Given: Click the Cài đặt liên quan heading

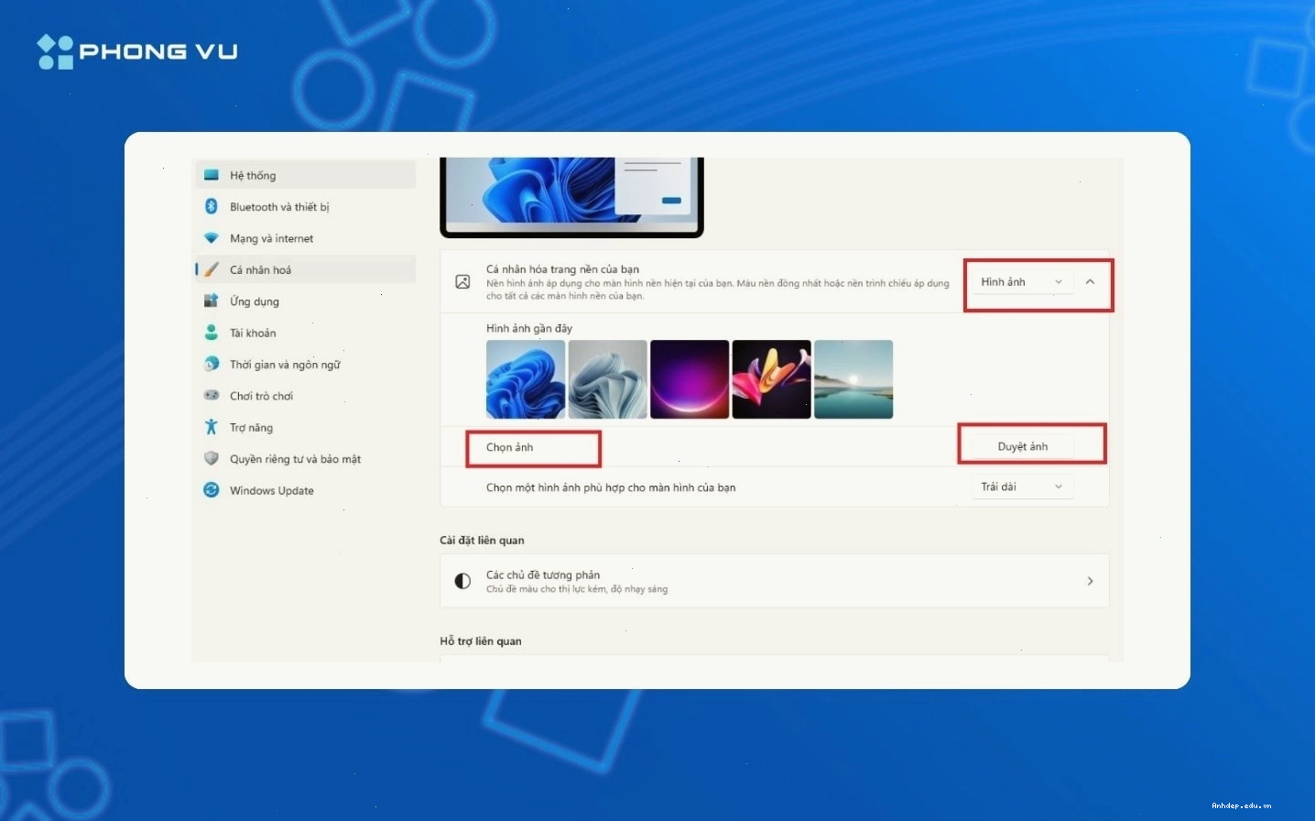Looking at the screenshot, I should [x=482, y=540].
